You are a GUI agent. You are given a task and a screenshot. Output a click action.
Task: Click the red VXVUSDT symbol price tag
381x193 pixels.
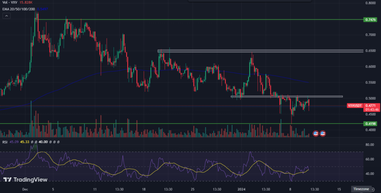pos(355,106)
